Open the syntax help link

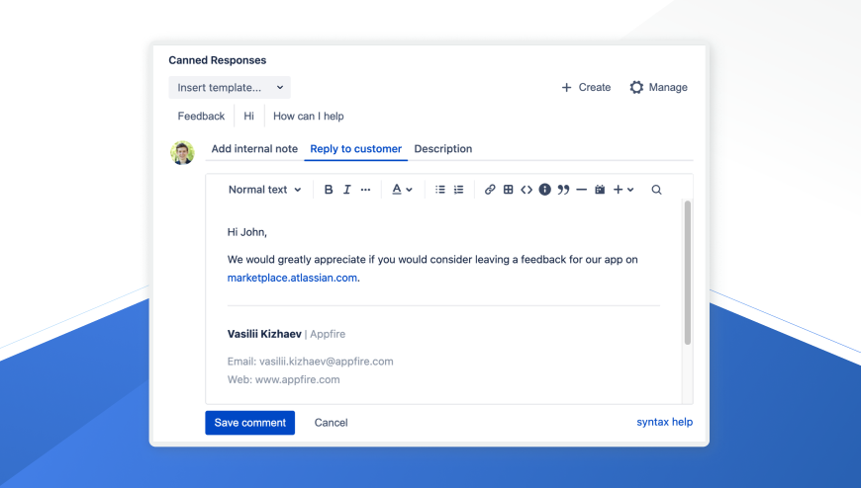[x=664, y=423]
